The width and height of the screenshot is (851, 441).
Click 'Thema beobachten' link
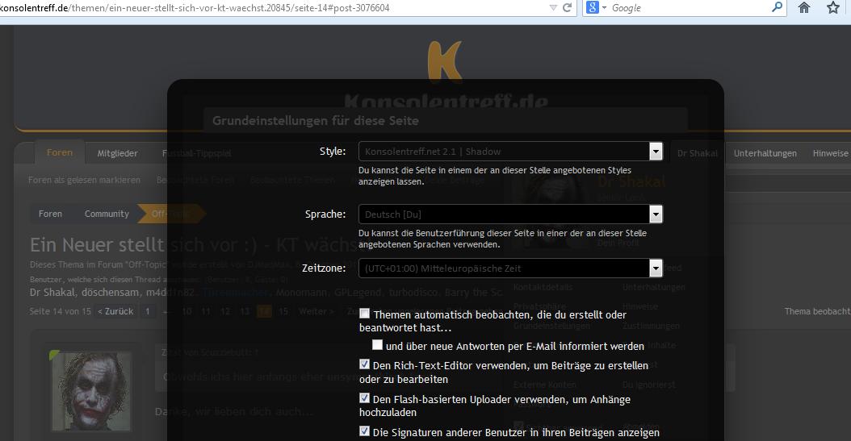click(x=817, y=311)
